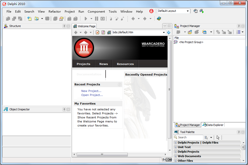Click the New Items toolbar icon

click(x=30, y=19)
